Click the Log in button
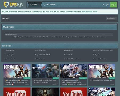Screen dimensions: 120x96 pos(106,5)
